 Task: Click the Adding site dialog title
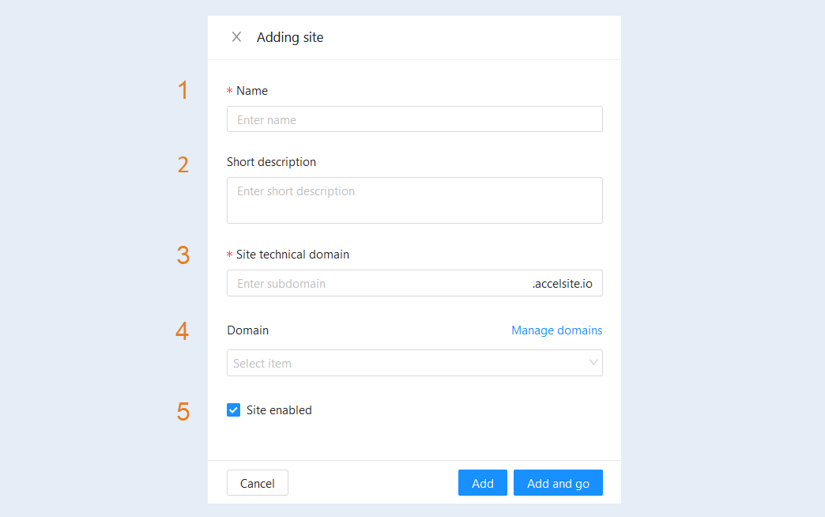pyautogui.click(x=290, y=37)
